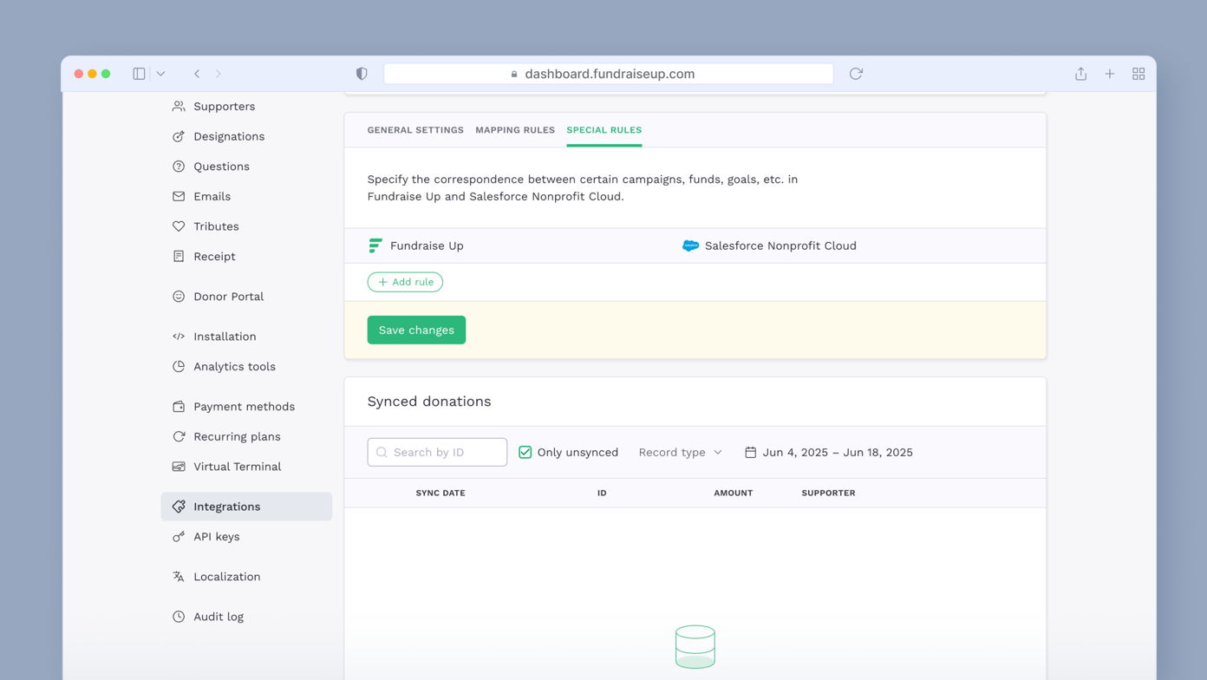Toggle the browser shield icon
This screenshot has height=680, width=1207.
pyautogui.click(x=362, y=74)
